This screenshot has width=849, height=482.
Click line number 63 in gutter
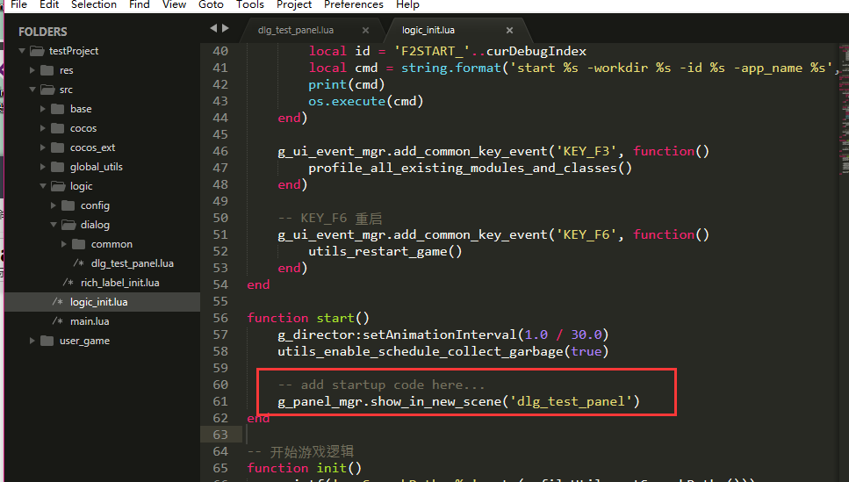tap(220, 435)
